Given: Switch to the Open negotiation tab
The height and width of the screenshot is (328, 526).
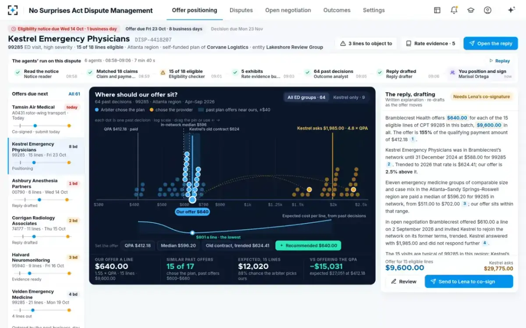Looking at the screenshot, I should point(288,10).
